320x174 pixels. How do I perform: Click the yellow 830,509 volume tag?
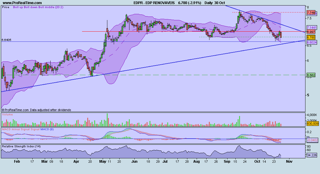313,124
